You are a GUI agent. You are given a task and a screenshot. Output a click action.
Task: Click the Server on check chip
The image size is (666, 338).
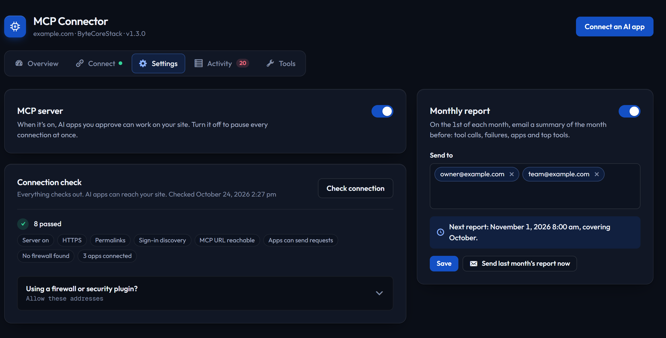tap(36, 240)
